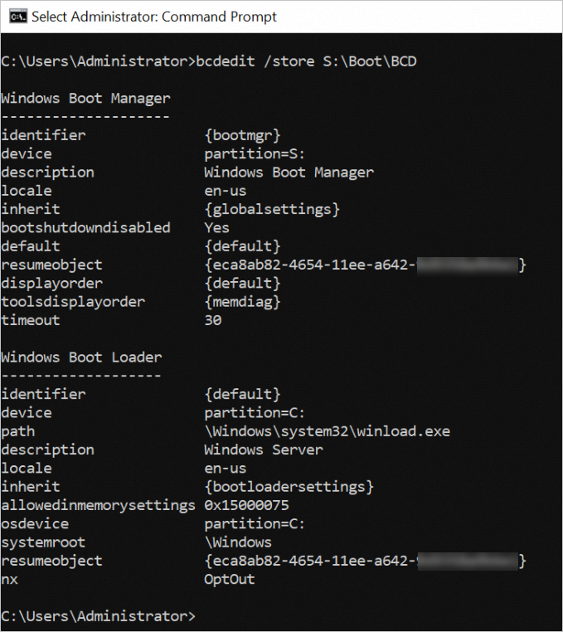Click the {memdiag} toolsdisplayorder value

[242, 302]
